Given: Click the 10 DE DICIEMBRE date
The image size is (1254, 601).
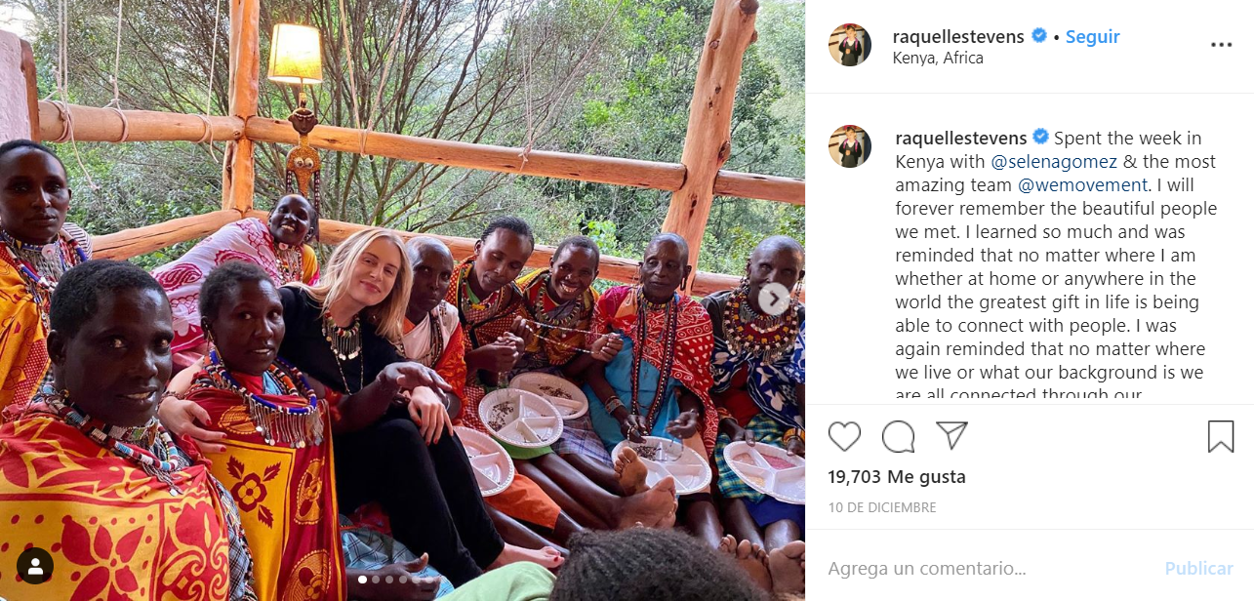Looking at the screenshot, I should point(882,507).
